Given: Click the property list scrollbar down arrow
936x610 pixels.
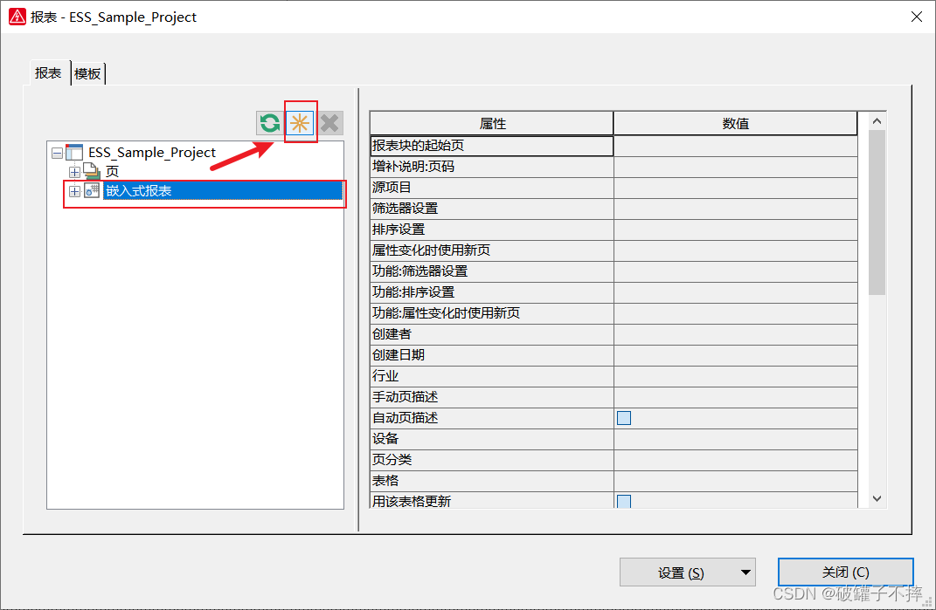Looking at the screenshot, I should pyautogui.click(x=877, y=498).
